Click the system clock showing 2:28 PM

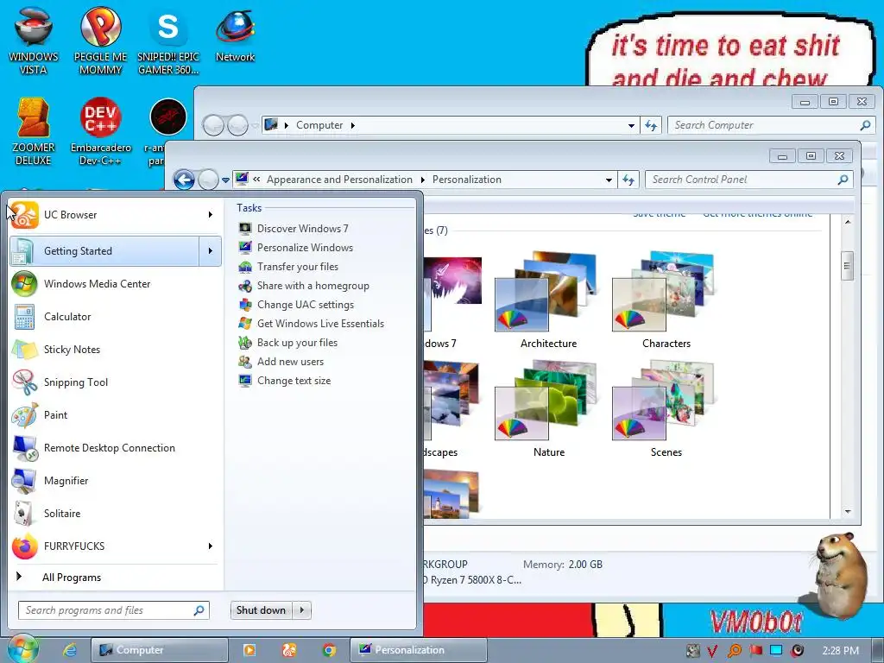pos(841,651)
